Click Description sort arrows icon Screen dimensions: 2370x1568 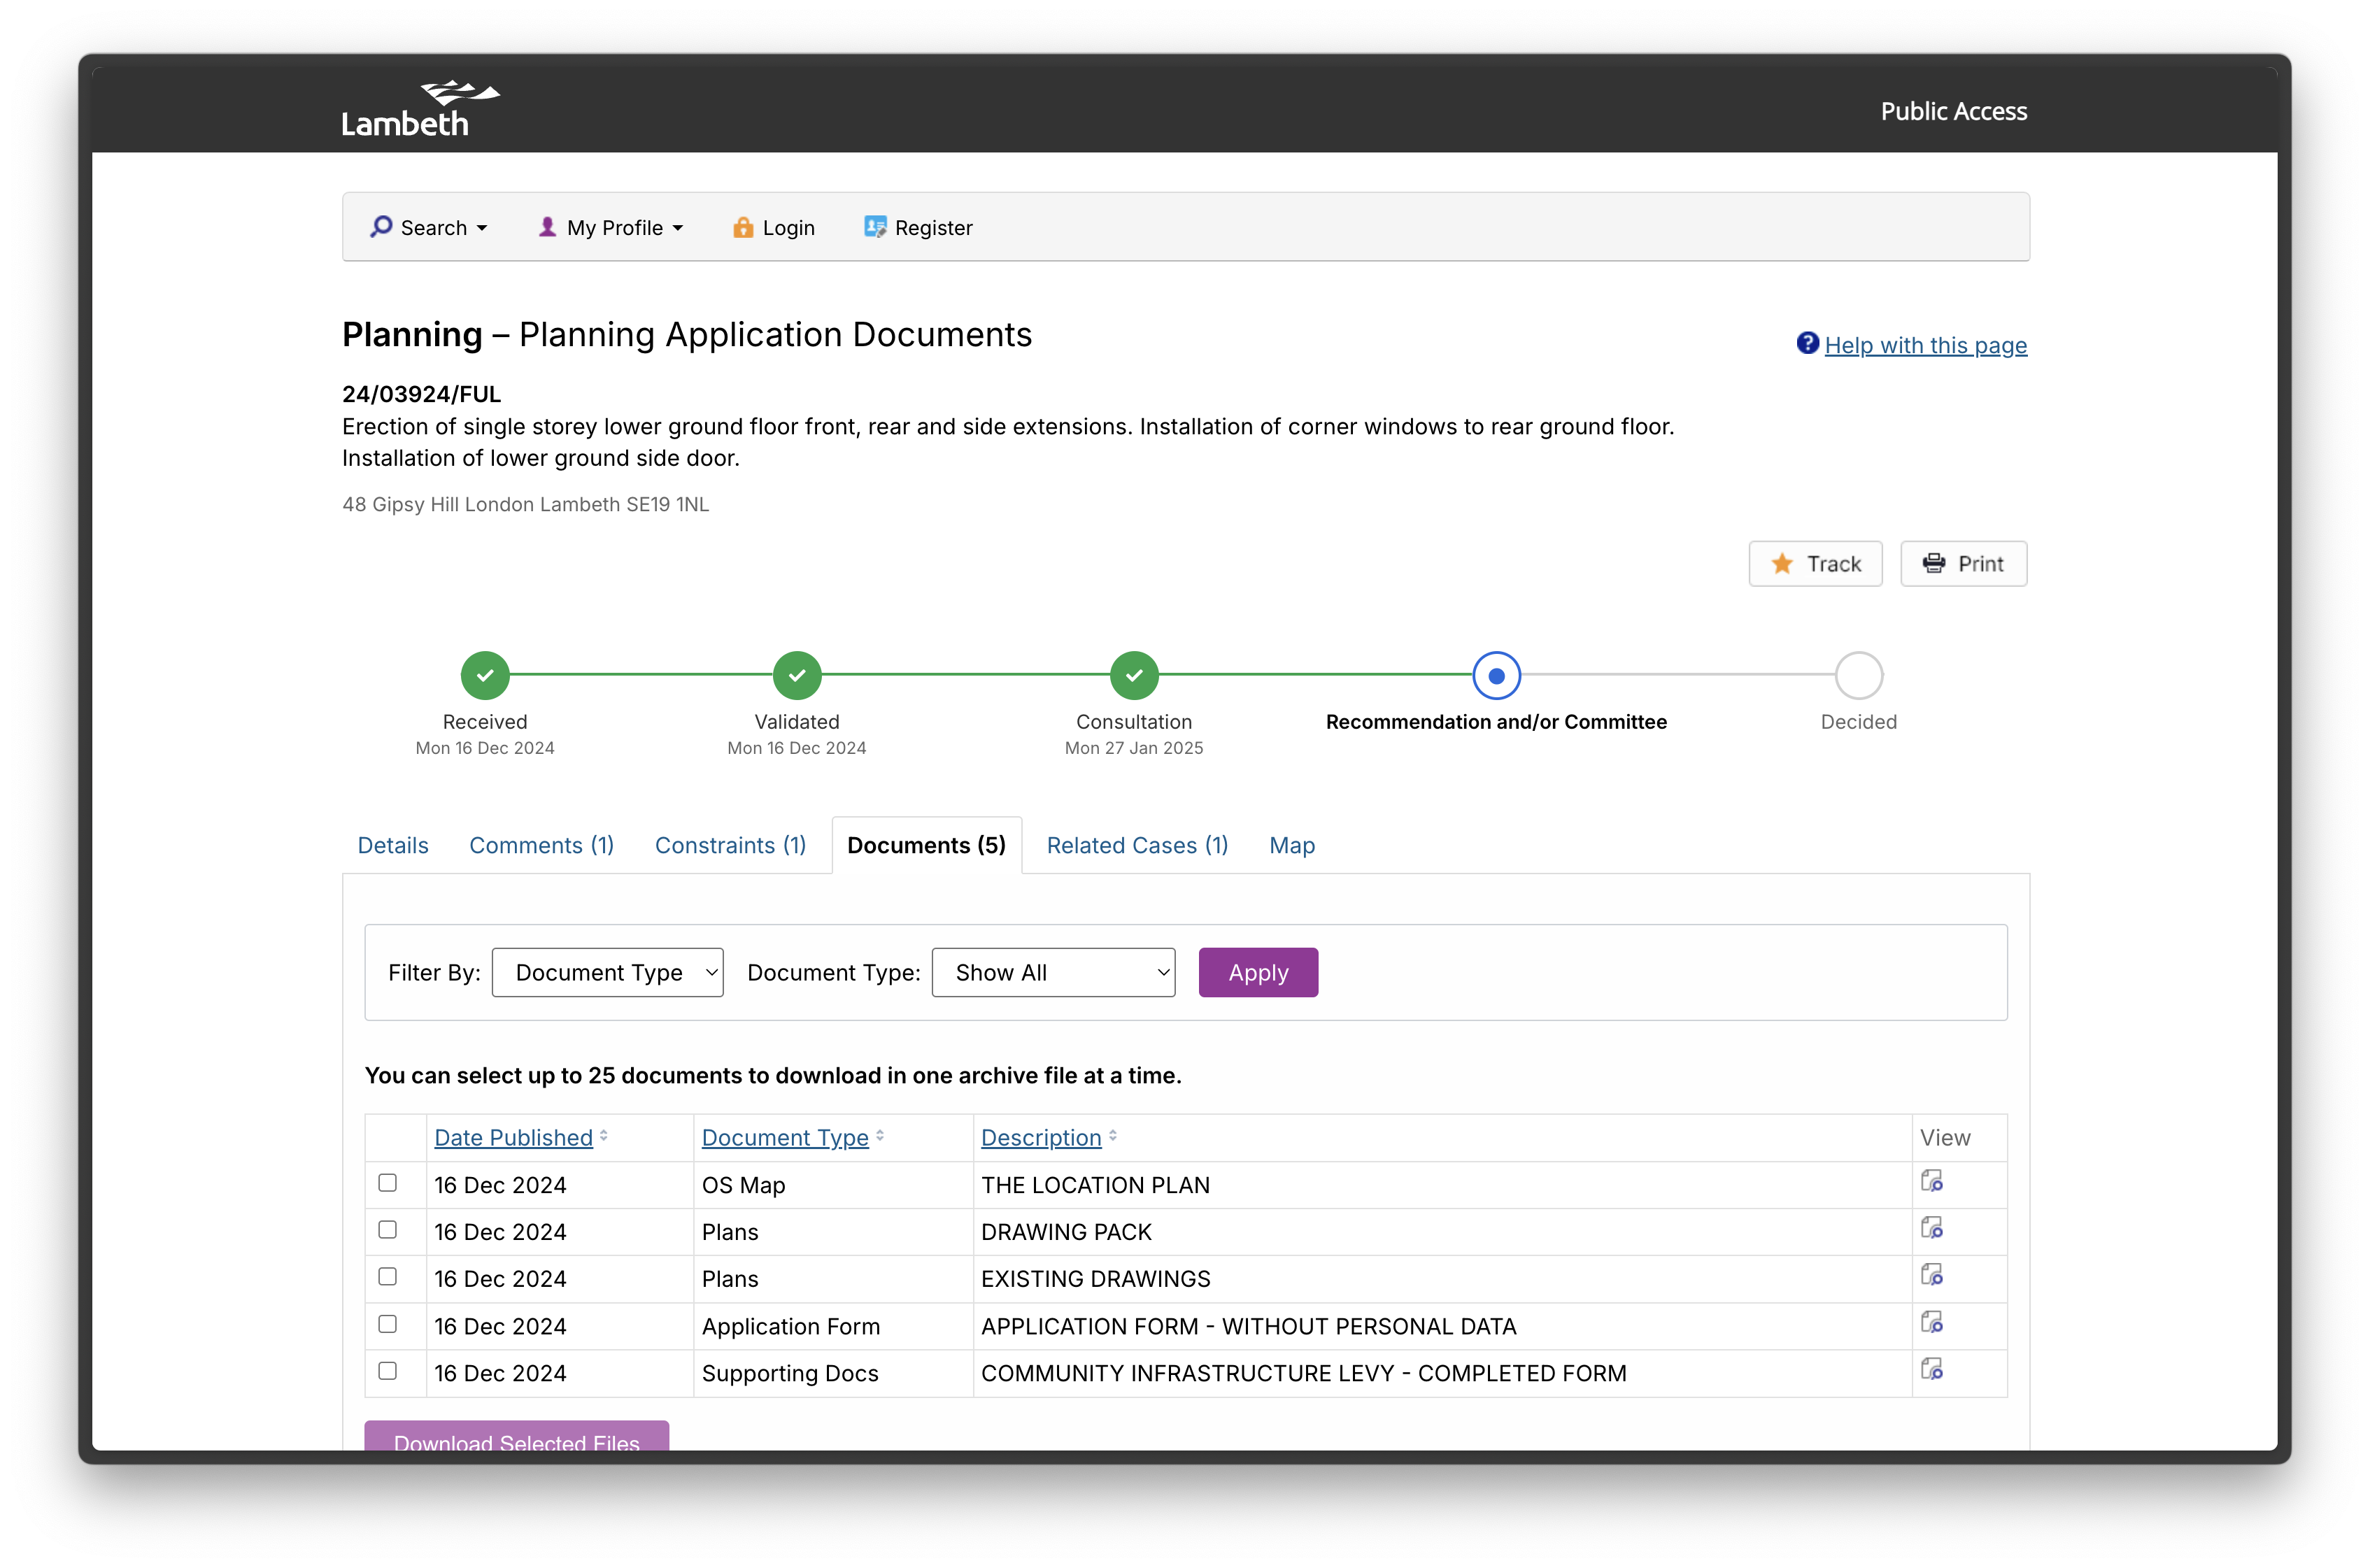(x=1113, y=1137)
